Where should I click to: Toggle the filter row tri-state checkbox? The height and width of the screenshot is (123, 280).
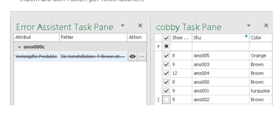[166, 46]
